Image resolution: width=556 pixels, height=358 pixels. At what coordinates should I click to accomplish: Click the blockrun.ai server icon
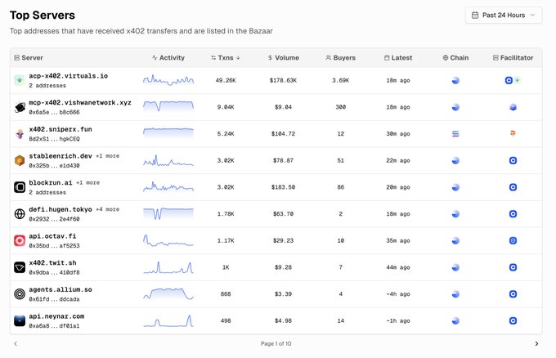tap(20, 187)
